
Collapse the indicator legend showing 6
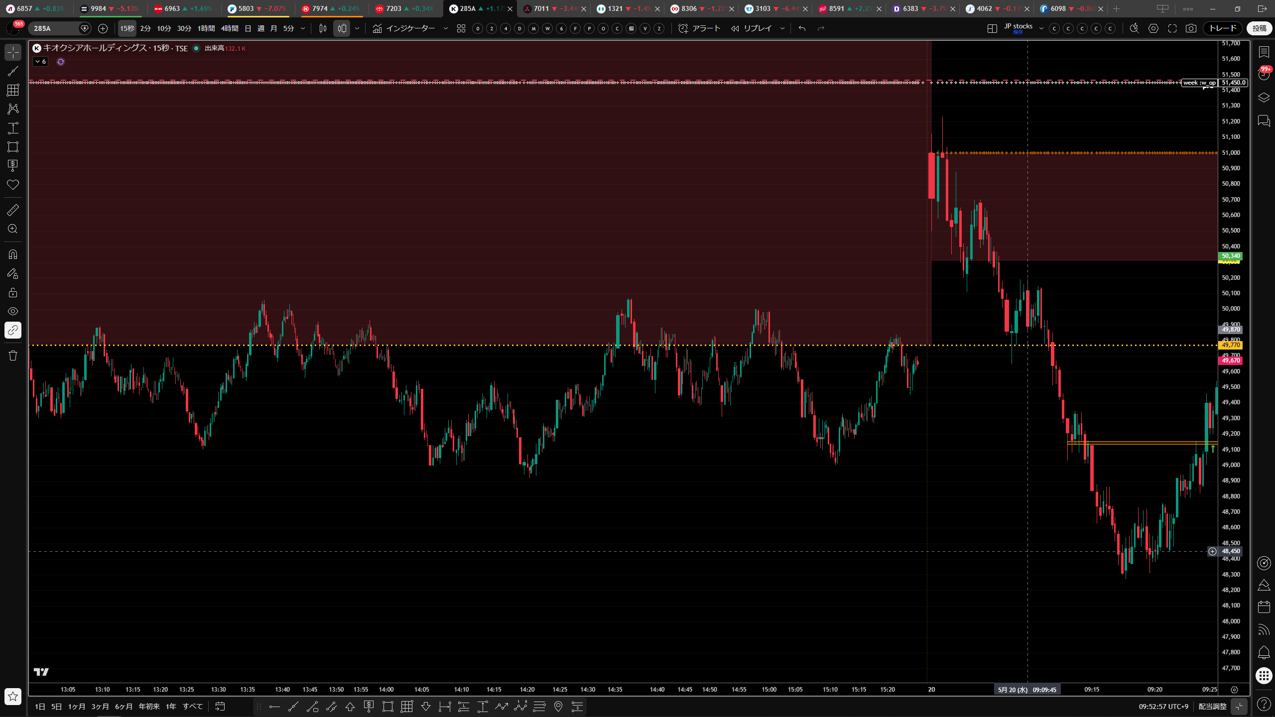[x=40, y=62]
